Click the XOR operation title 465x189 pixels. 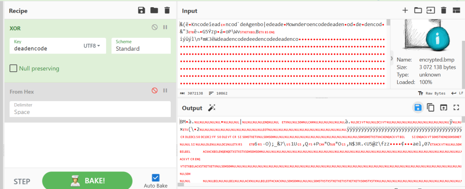[15, 28]
